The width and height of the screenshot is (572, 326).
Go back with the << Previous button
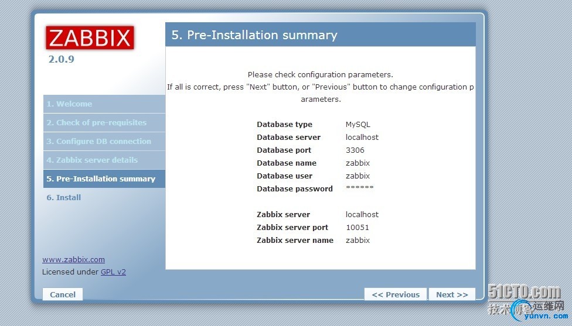click(x=396, y=294)
